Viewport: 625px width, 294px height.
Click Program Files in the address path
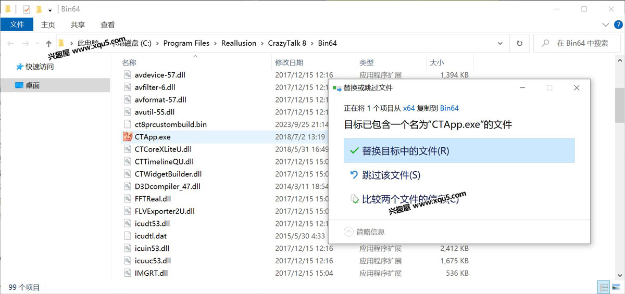pyautogui.click(x=186, y=43)
